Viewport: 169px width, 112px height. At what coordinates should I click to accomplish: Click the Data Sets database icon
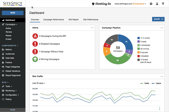[x=3, y=58]
